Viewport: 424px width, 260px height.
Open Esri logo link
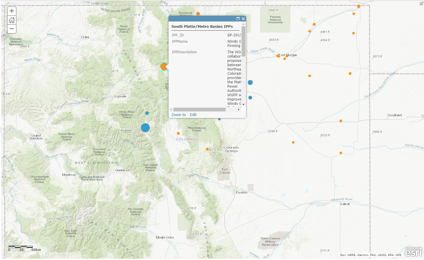[413, 252]
